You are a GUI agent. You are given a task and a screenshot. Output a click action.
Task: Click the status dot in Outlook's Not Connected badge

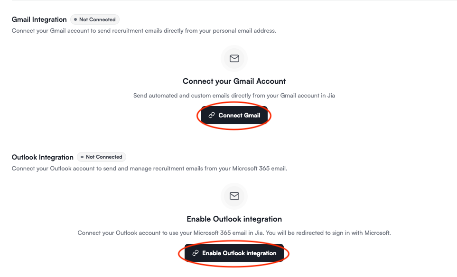pyautogui.click(x=84, y=157)
